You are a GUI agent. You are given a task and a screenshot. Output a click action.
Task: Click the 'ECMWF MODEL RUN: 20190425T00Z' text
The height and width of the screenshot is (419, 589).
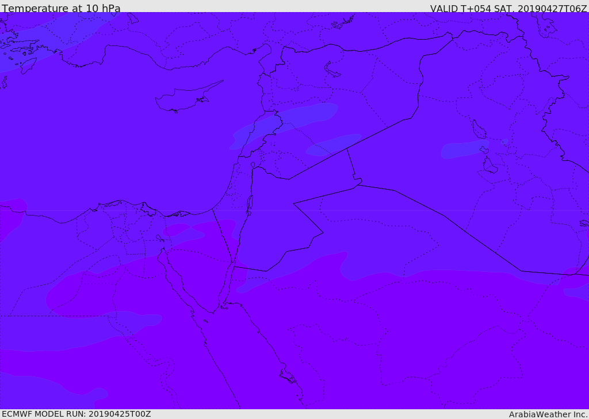click(x=77, y=414)
